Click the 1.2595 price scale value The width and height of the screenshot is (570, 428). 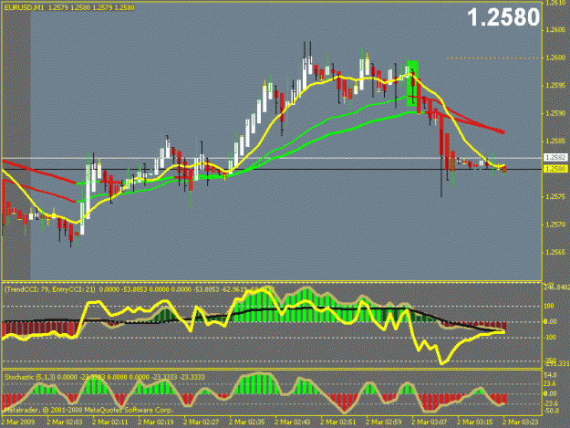(555, 86)
